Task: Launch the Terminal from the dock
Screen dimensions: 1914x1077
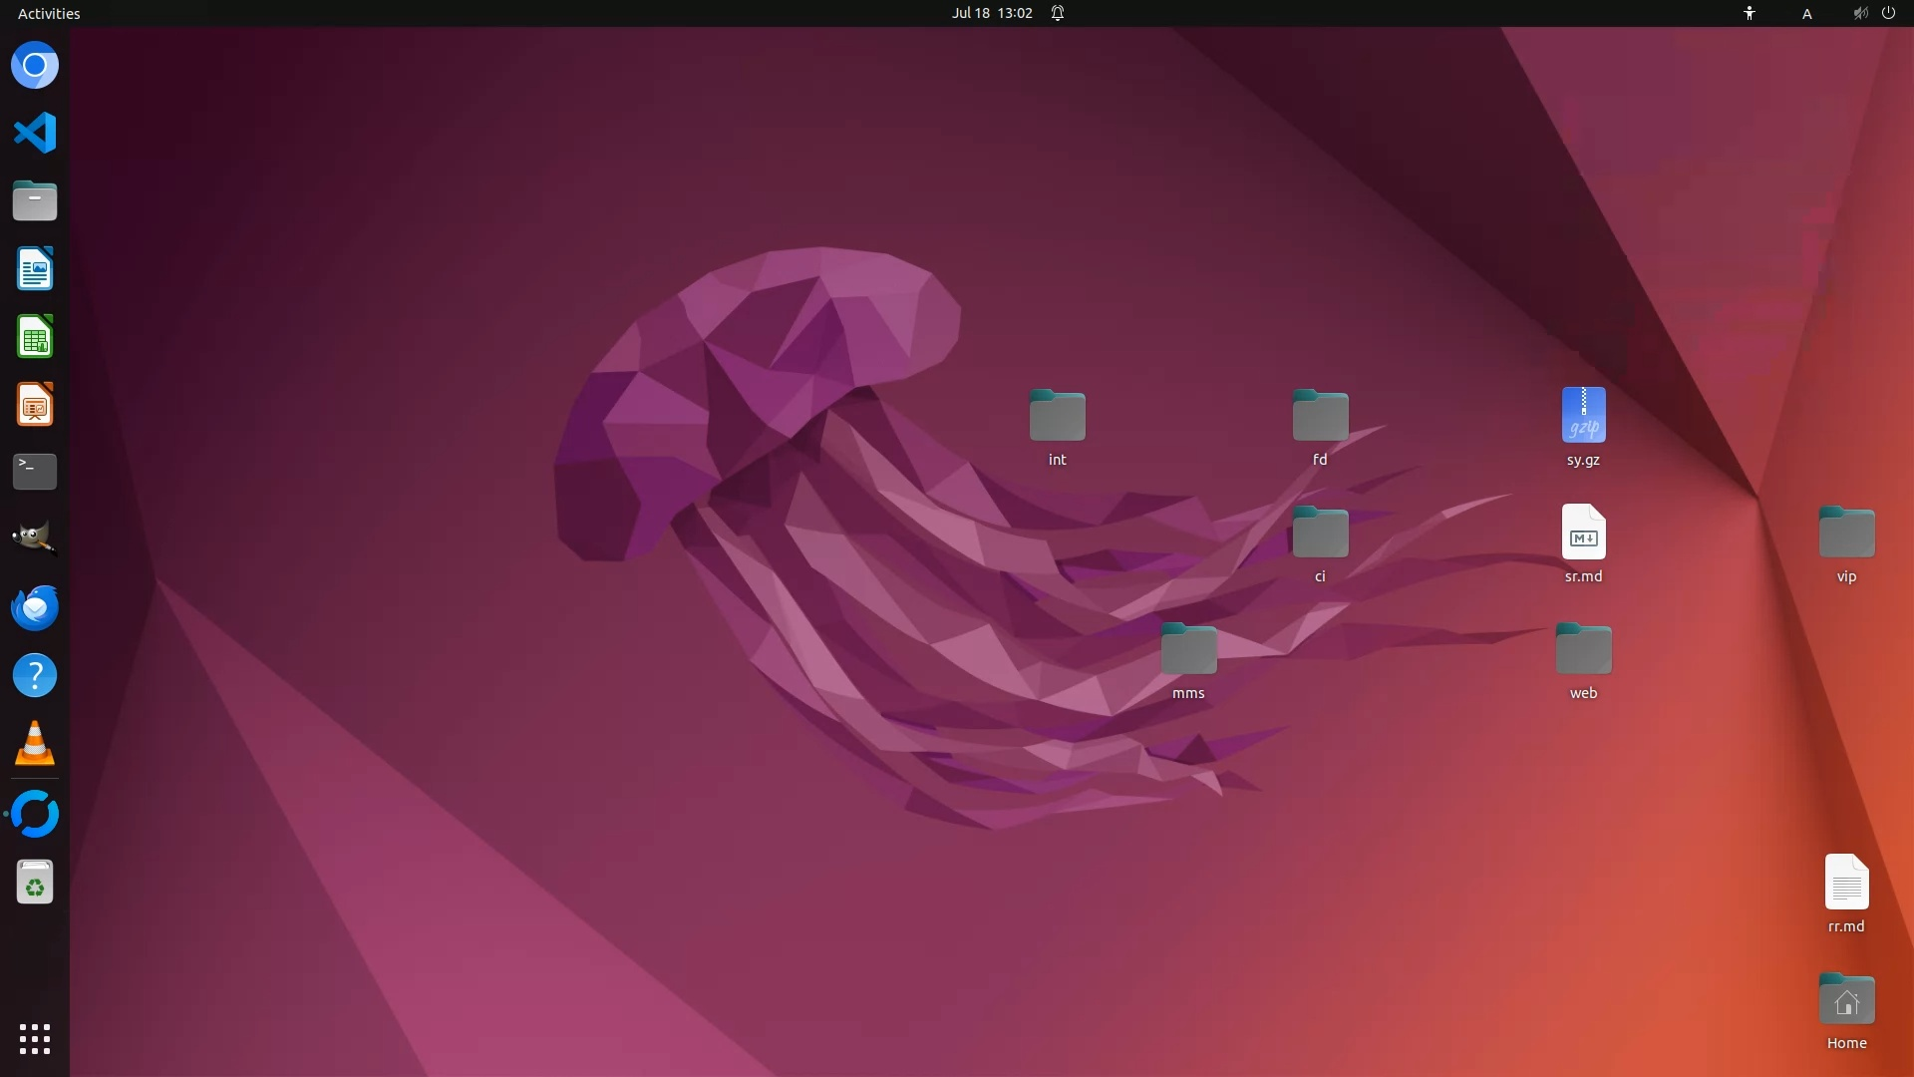Action: point(35,472)
